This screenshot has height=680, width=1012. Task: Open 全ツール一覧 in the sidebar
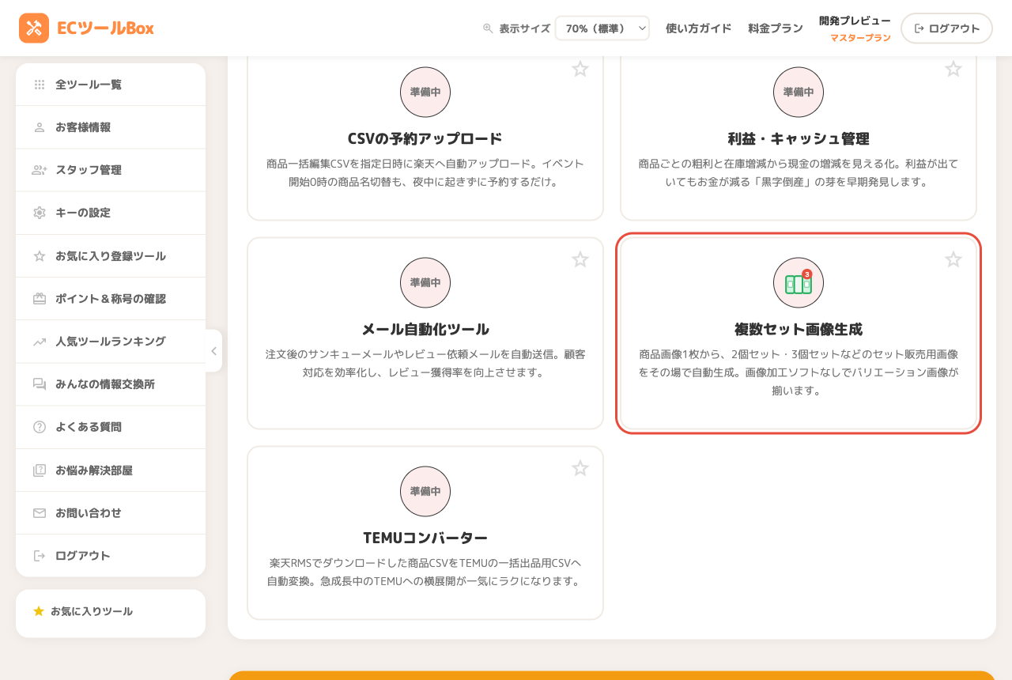click(111, 85)
